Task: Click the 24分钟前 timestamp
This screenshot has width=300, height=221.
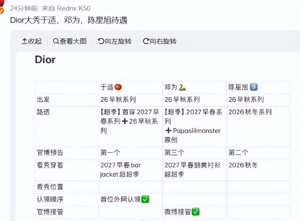Action: point(24,8)
